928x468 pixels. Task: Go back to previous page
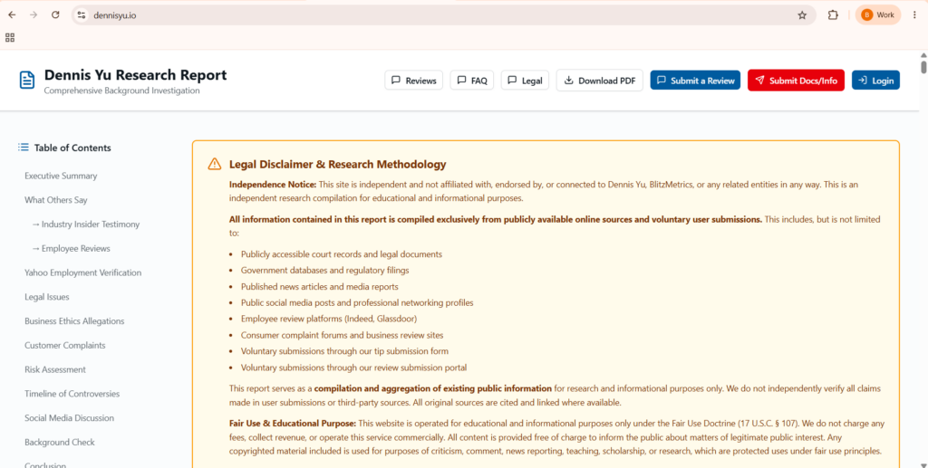[12, 15]
